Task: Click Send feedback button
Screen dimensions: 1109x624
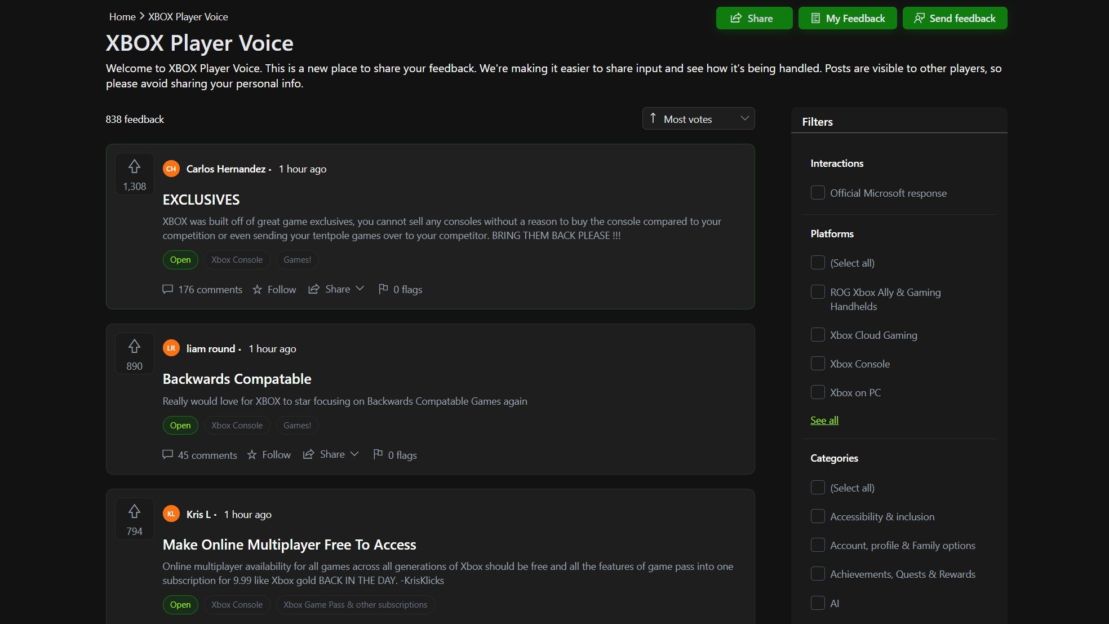Action: (955, 18)
